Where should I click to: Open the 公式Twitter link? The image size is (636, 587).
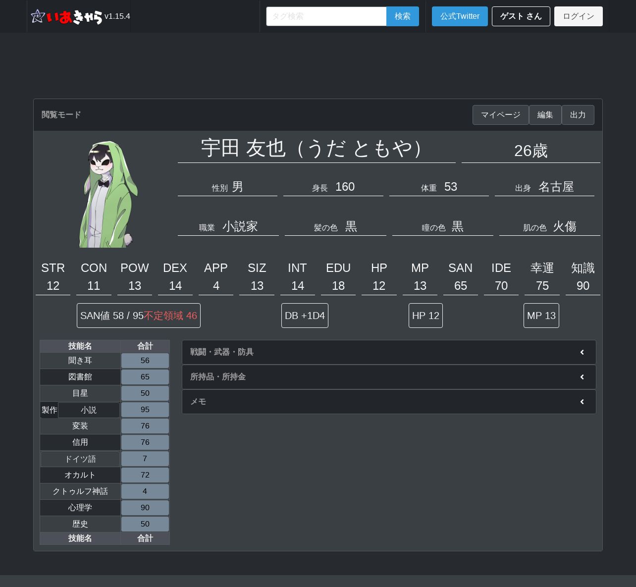tap(460, 16)
